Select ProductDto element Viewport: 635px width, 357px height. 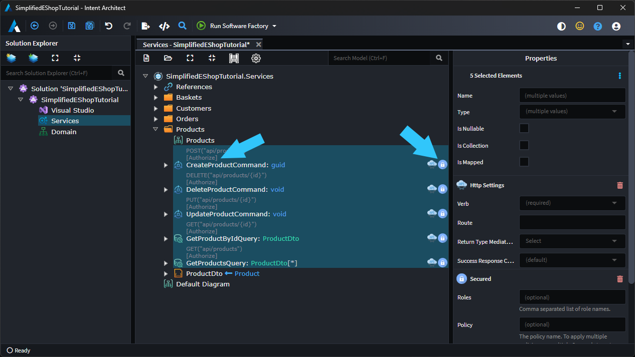[204, 273]
